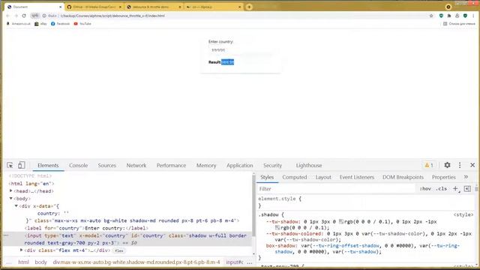Expand the div class flex mt-4 node

22,250
